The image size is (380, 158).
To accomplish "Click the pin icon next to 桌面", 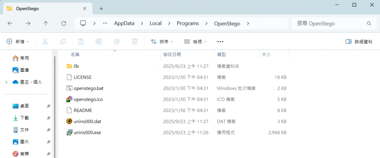I will click(x=49, y=106).
